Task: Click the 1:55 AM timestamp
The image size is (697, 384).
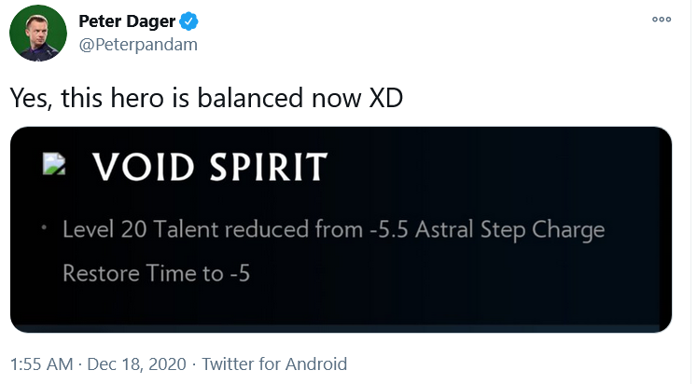Action: point(41,364)
